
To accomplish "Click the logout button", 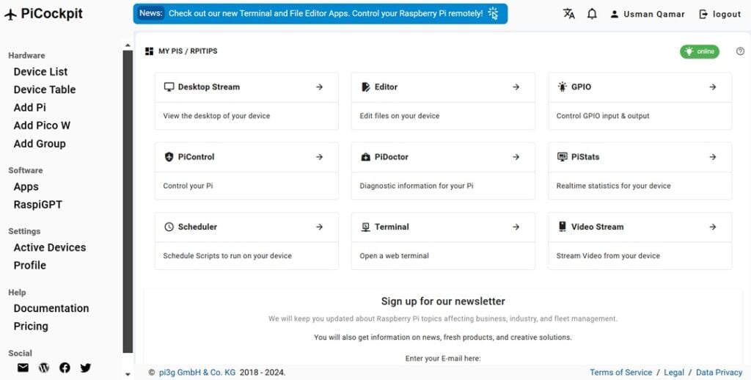I will (x=719, y=14).
